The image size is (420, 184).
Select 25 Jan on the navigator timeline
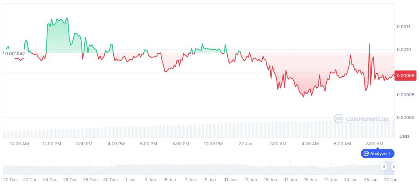[371, 180]
